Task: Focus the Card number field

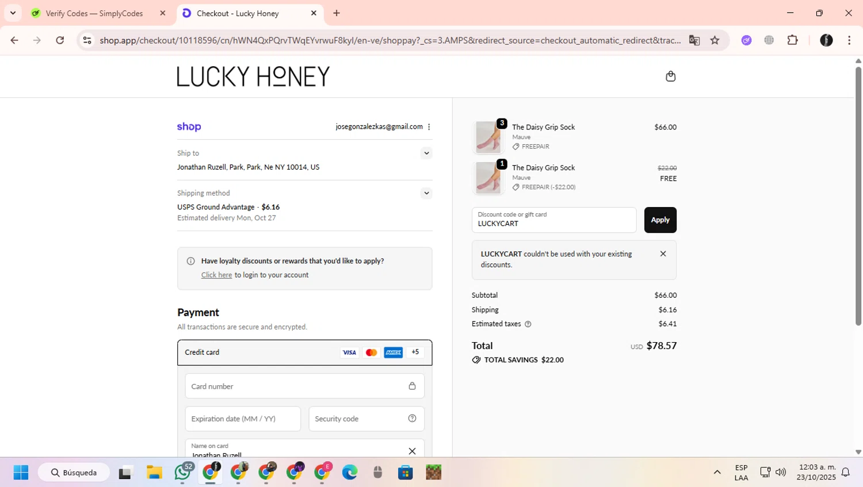Action: 305,386
